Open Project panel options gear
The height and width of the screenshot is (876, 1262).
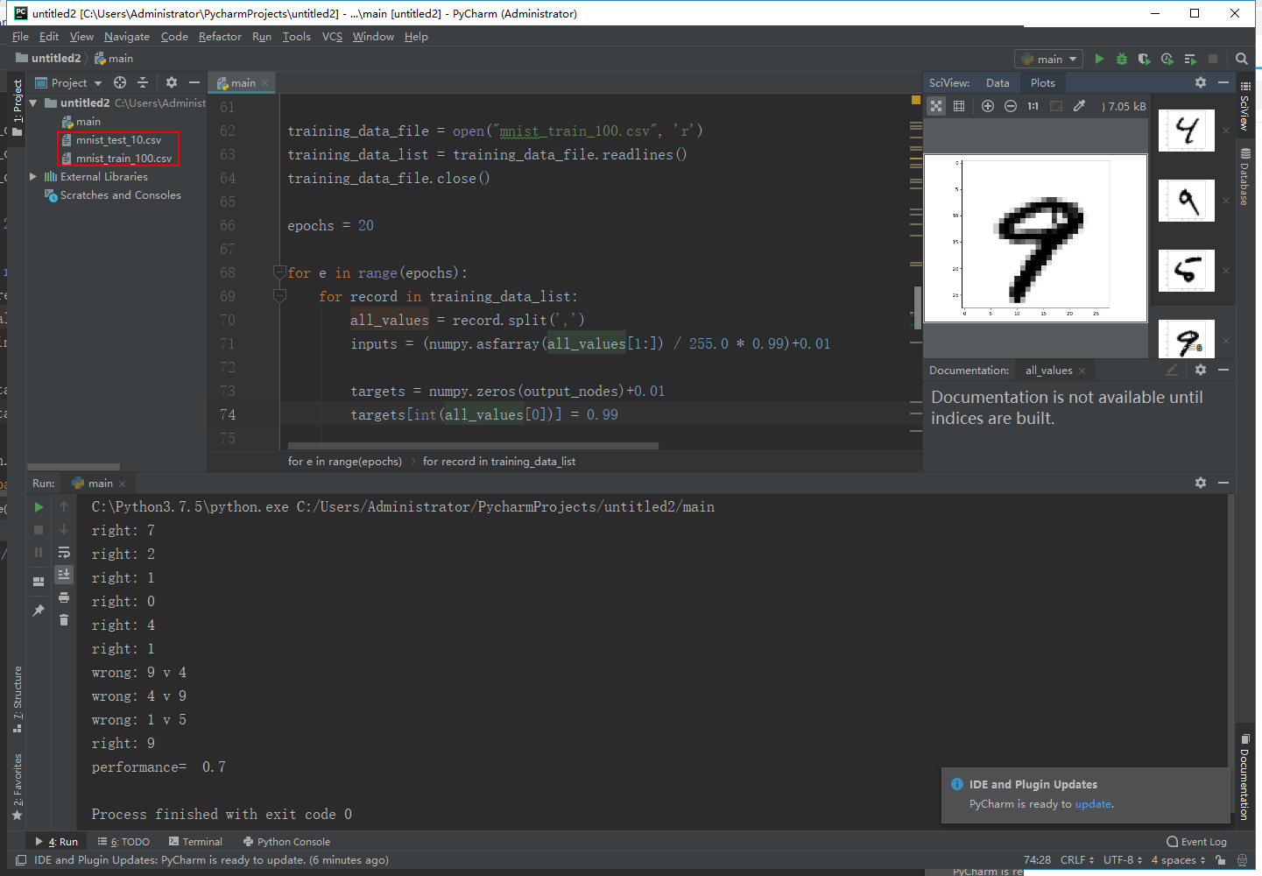click(x=172, y=82)
